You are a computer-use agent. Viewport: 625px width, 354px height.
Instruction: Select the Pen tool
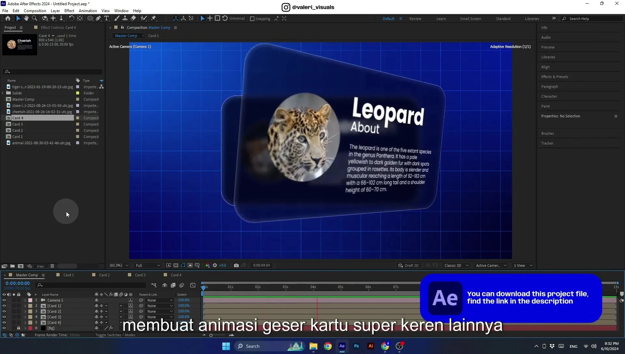(x=98, y=19)
